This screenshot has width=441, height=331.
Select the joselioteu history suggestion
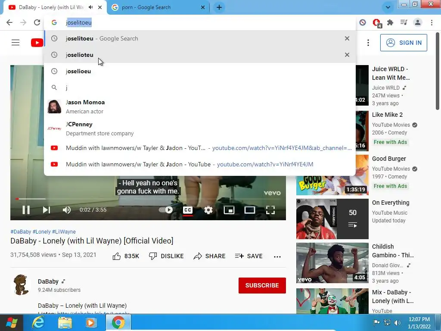pos(200,55)
